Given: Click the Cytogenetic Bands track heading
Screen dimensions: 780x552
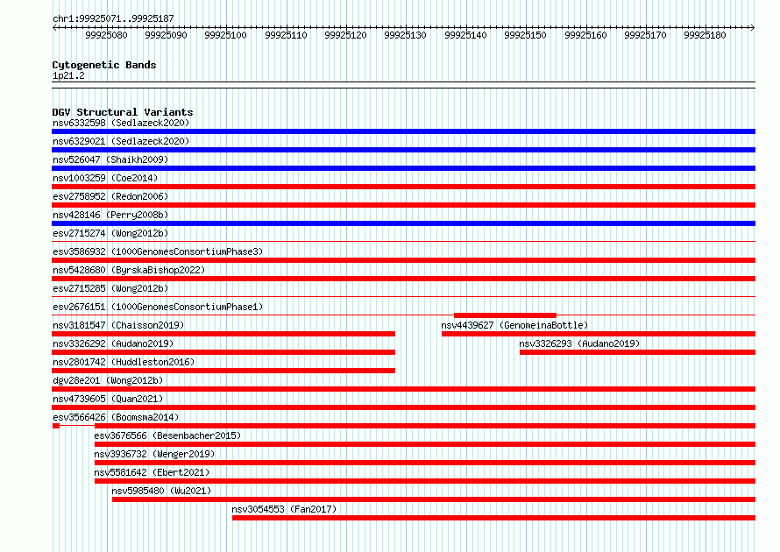Looking at the screenshot, I should point(104,65).
